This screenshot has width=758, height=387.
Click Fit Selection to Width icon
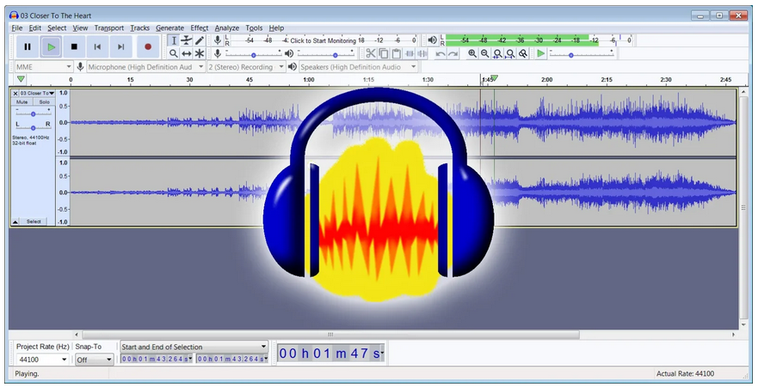[497, 53]
